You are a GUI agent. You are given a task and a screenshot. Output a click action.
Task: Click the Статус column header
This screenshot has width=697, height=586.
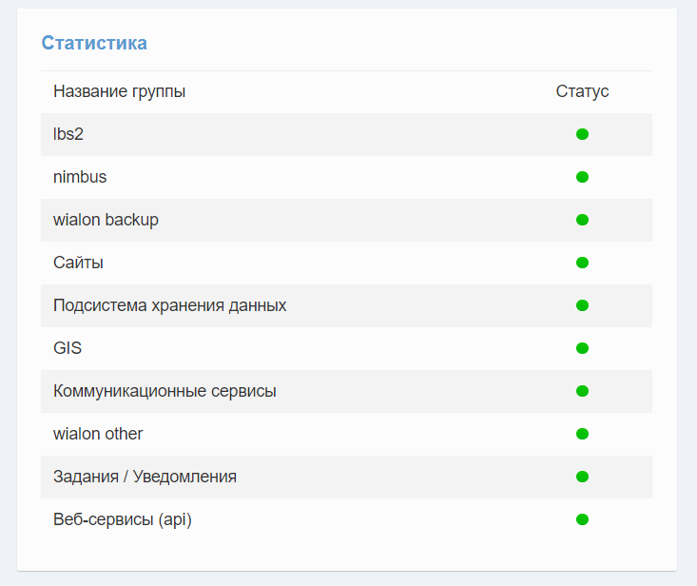(582, 92)
